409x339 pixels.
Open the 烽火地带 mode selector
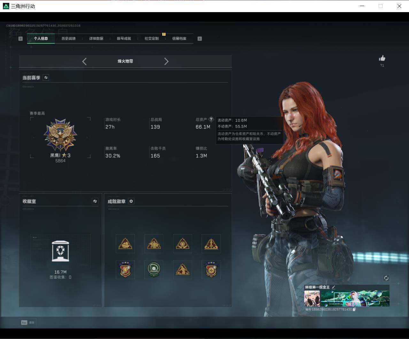125,61
